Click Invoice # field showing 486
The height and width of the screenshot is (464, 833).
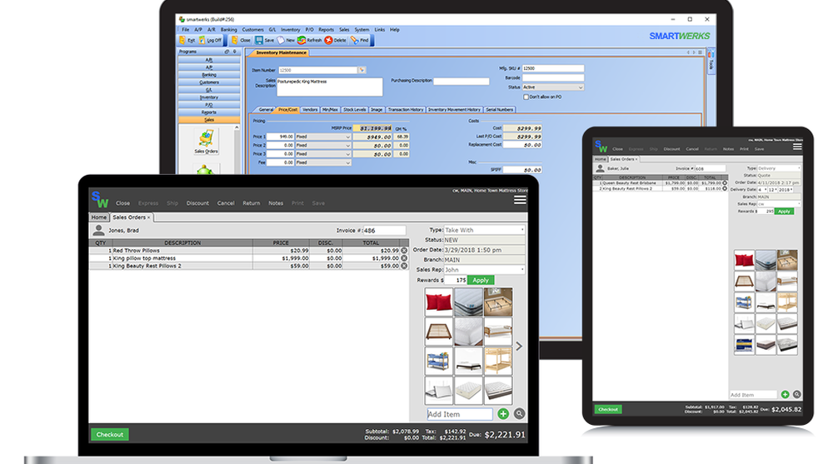click(383, 231)
